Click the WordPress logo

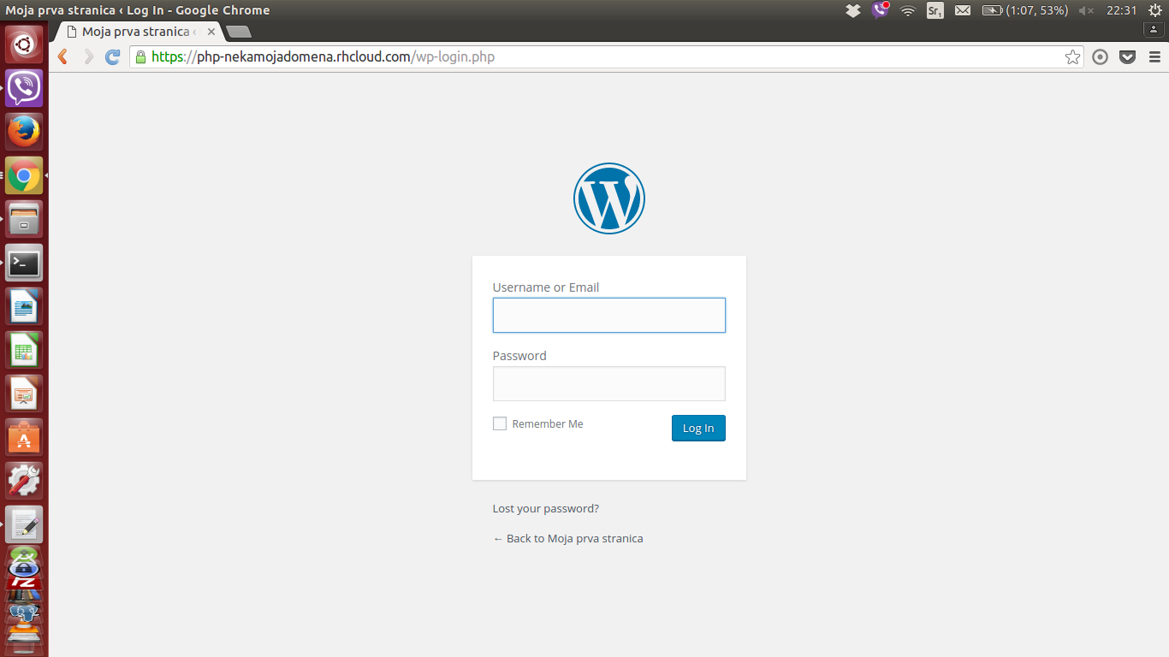pyautogui.click(x=609, y=198)
